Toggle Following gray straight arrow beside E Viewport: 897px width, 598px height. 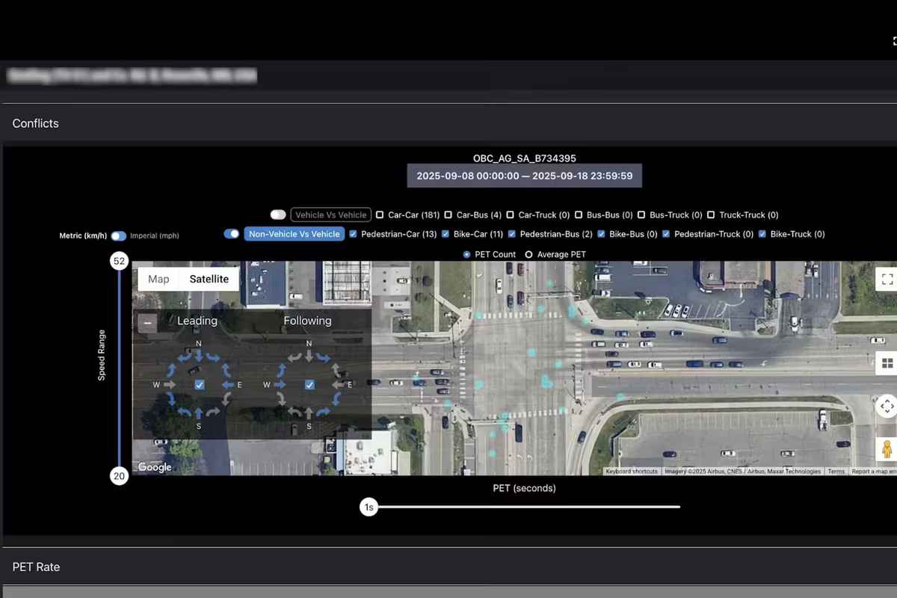pyautogui.click(x=337, y=385)
